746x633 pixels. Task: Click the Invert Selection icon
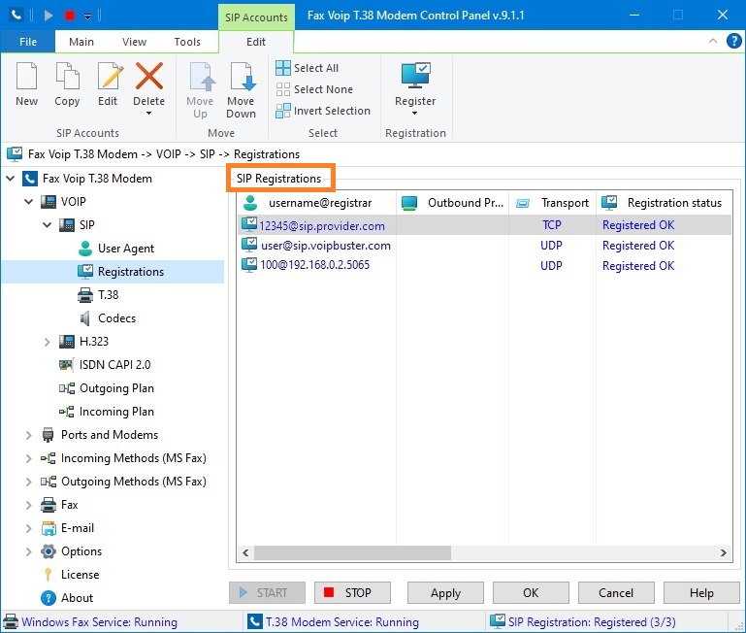point(283,111)
